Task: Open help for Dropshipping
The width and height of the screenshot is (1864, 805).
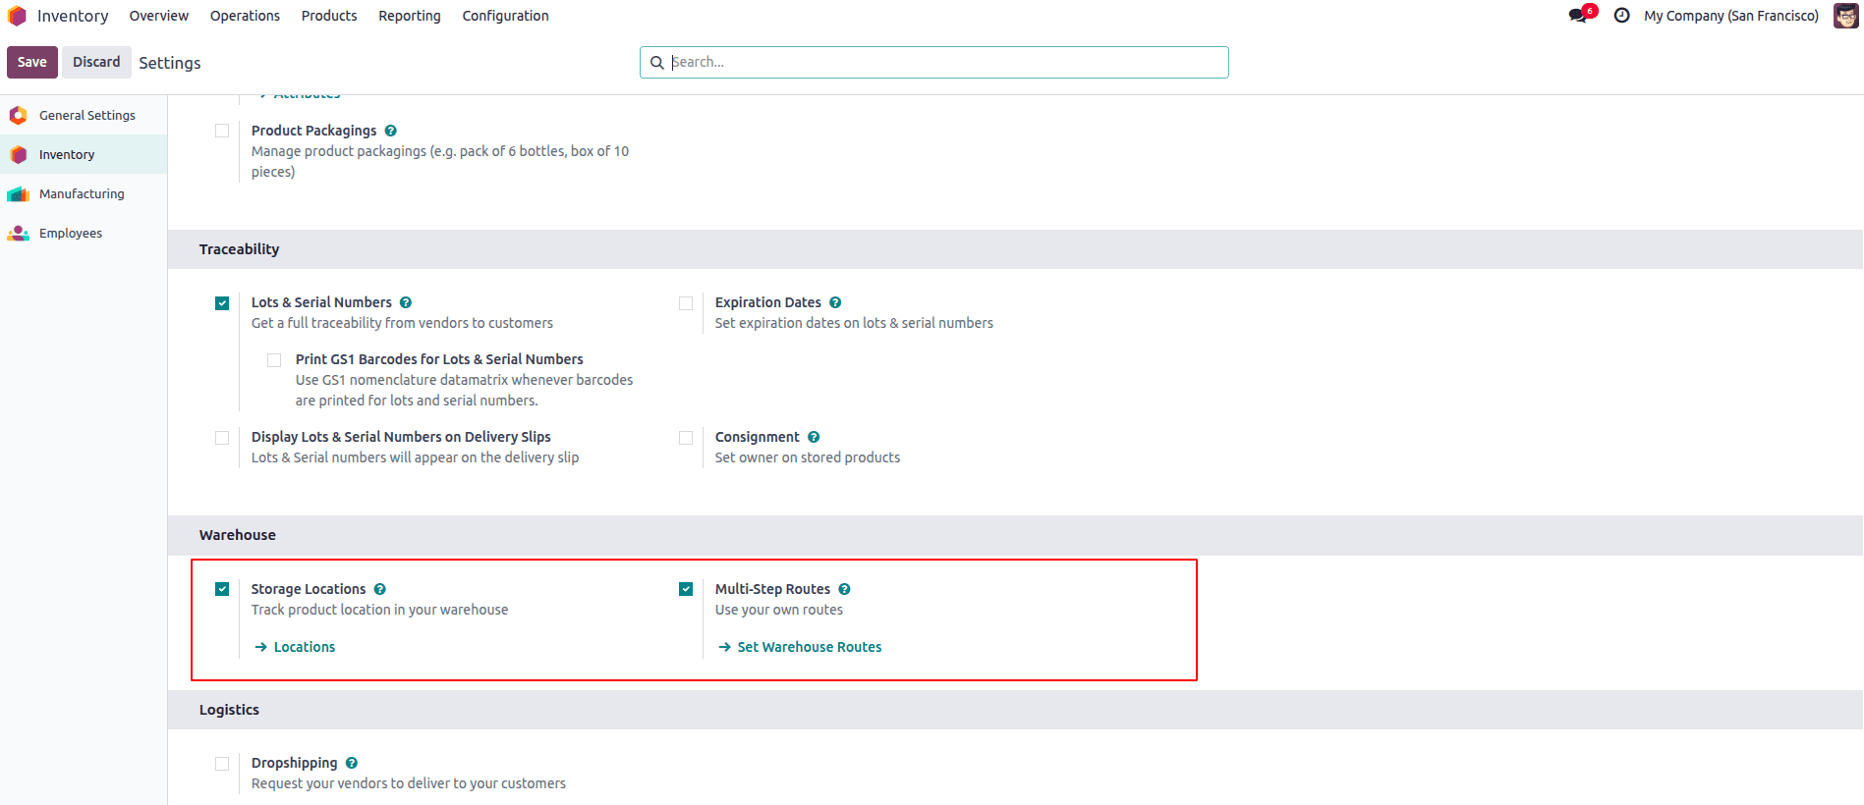Action: click(x=352, y=763)
